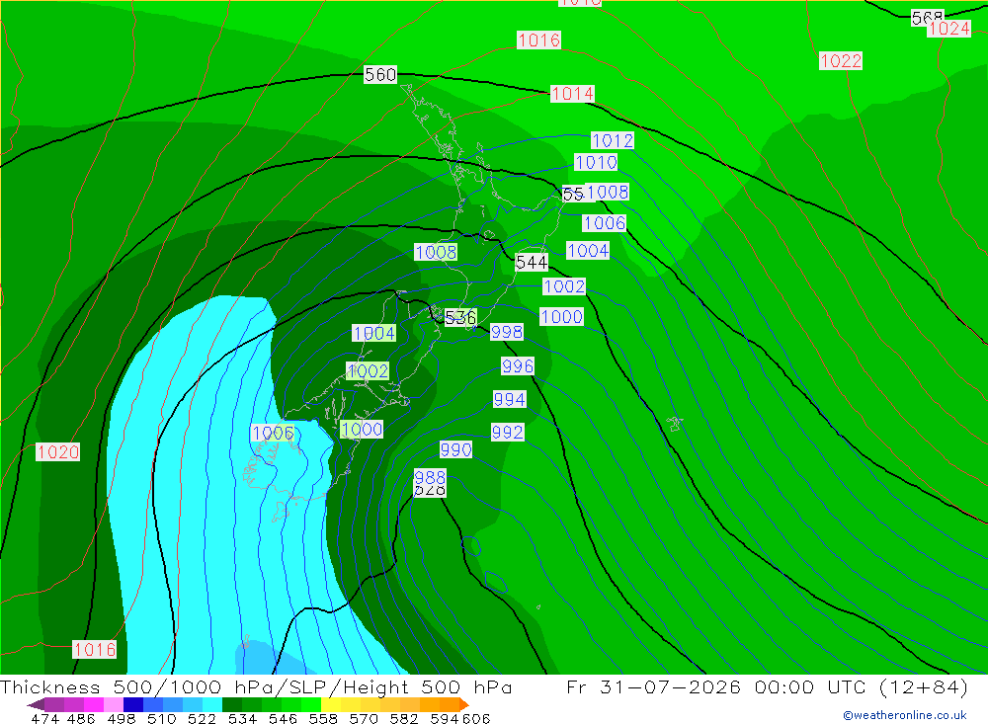Click the legend value 594
The image size is (988, 724).
[445, 718]
